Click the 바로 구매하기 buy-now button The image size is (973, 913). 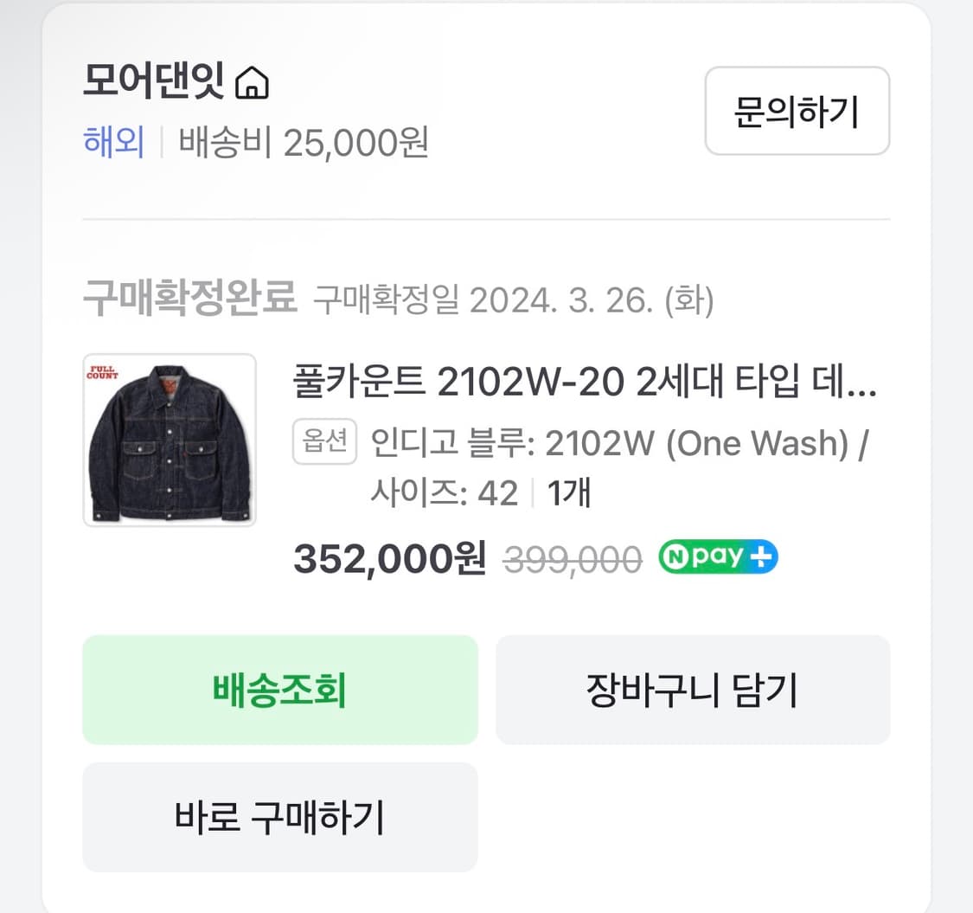[279, 816]
